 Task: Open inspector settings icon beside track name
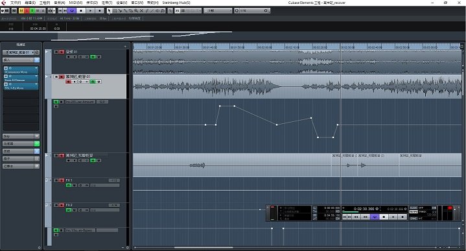coord(37,53)
